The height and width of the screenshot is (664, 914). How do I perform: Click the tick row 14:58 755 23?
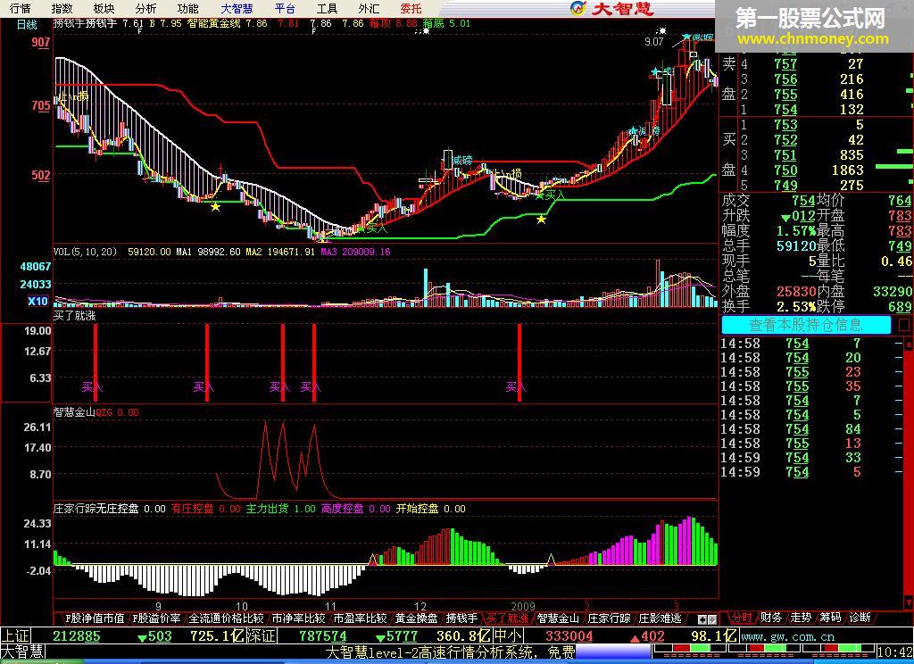pos(810,372)
